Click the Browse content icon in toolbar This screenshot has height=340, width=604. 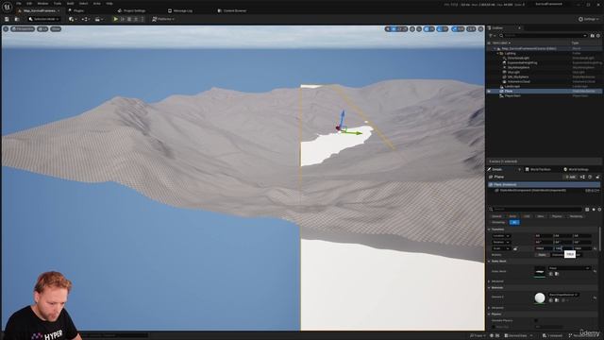pyautogui.click(x=17, y=19)
